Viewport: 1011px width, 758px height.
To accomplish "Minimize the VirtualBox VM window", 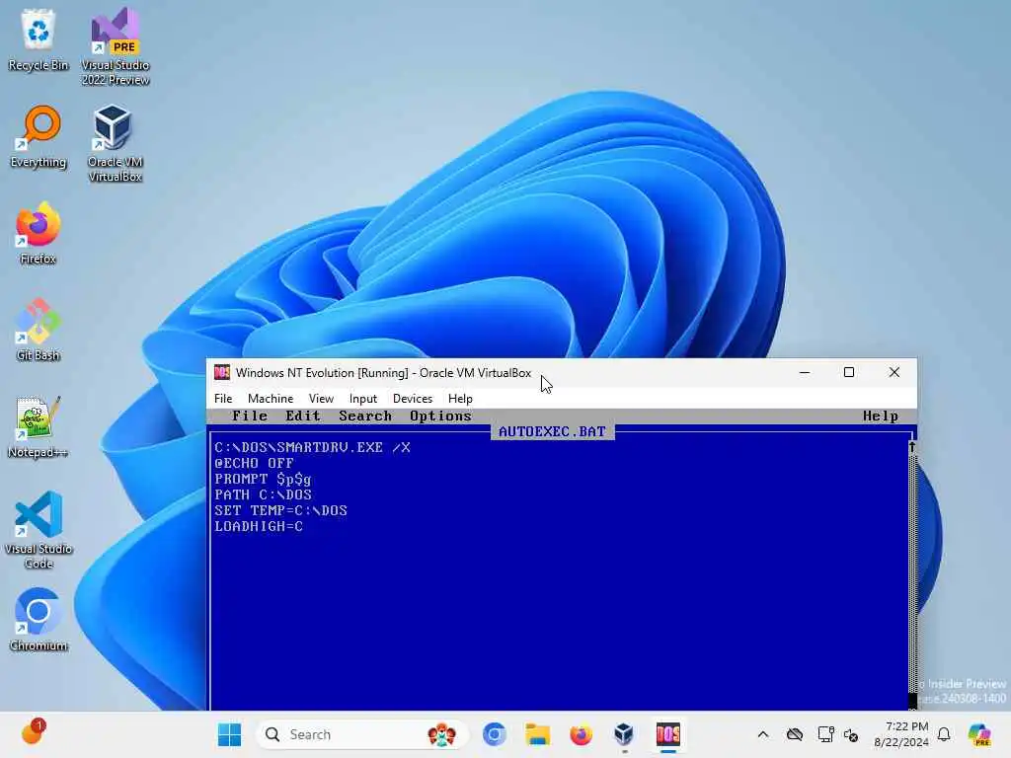I will point(805,372).
